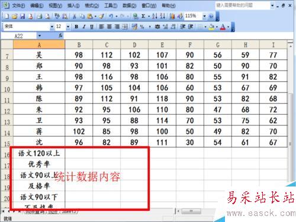Toggle merge and center for cells
Screen dimensions: 296x222
(125, 27)
